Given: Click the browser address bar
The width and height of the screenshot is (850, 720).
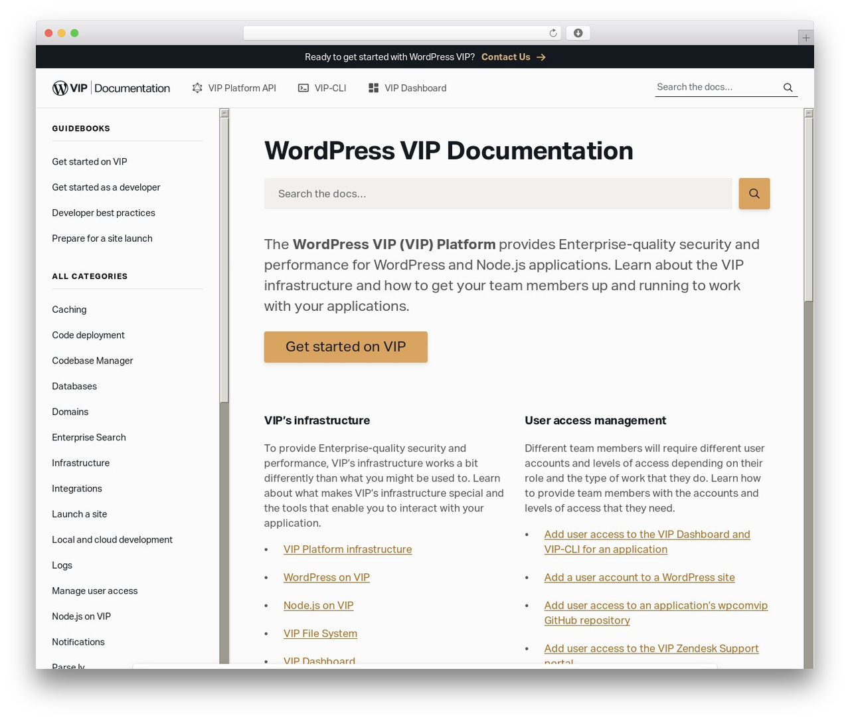Looking at the screenshot, I should [402, 33].
